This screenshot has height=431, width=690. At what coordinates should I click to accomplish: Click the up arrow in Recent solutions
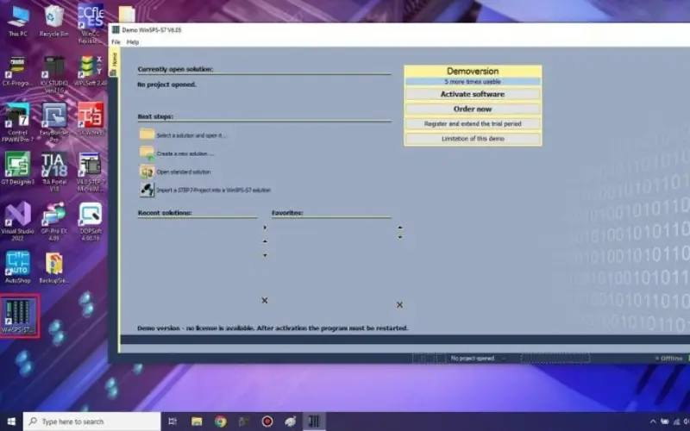click(x=265, y=241)
